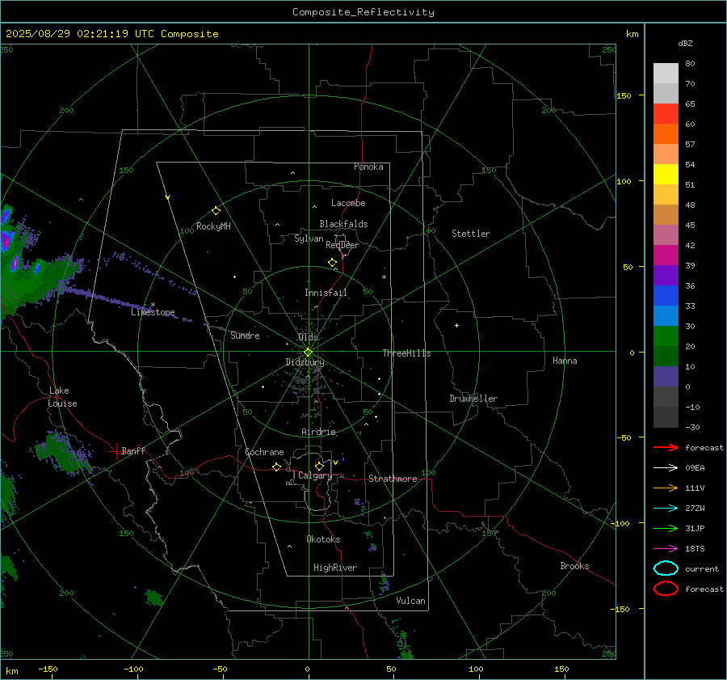Pick the light gray top swatch in dBZ scale

coord(666,73)
